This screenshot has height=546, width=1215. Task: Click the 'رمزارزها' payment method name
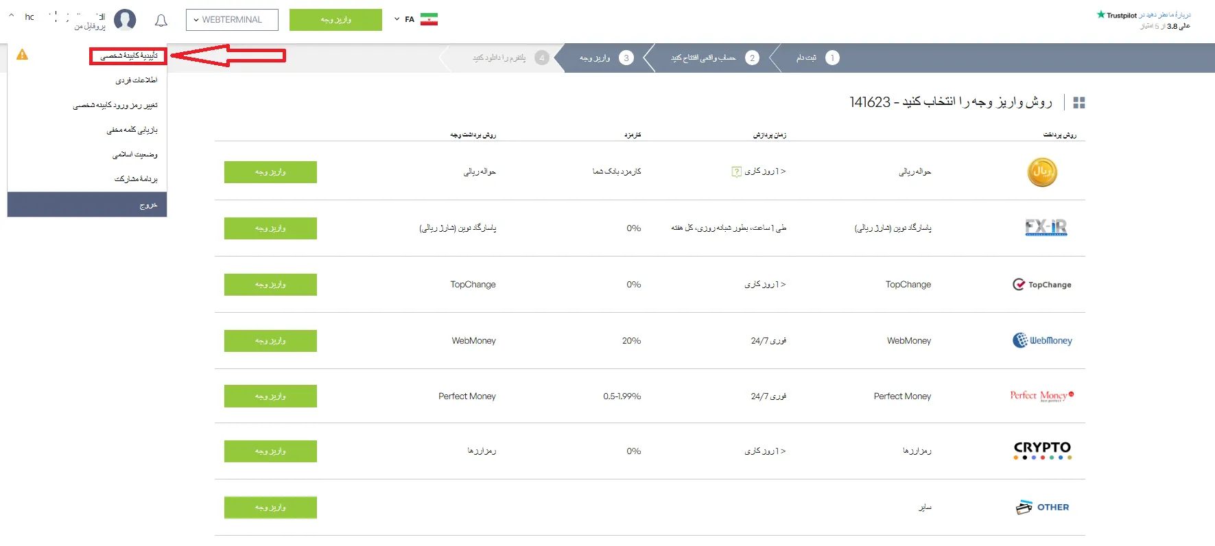pos(917,451)
